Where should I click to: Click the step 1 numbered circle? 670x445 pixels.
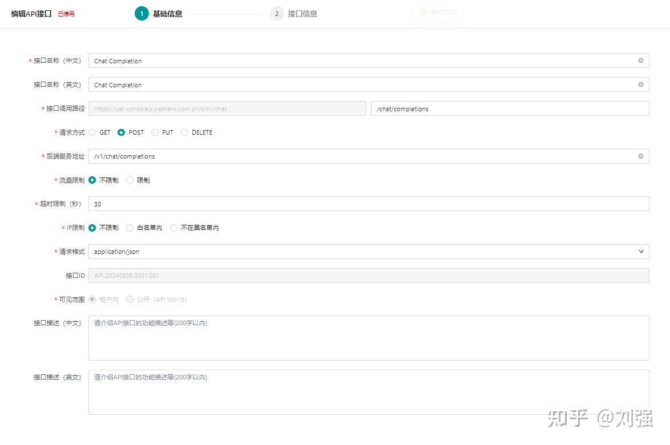[142, 13]
